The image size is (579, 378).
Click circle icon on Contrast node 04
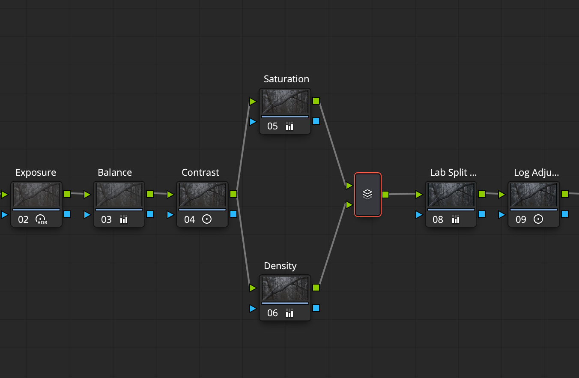[x=207, y=219]
